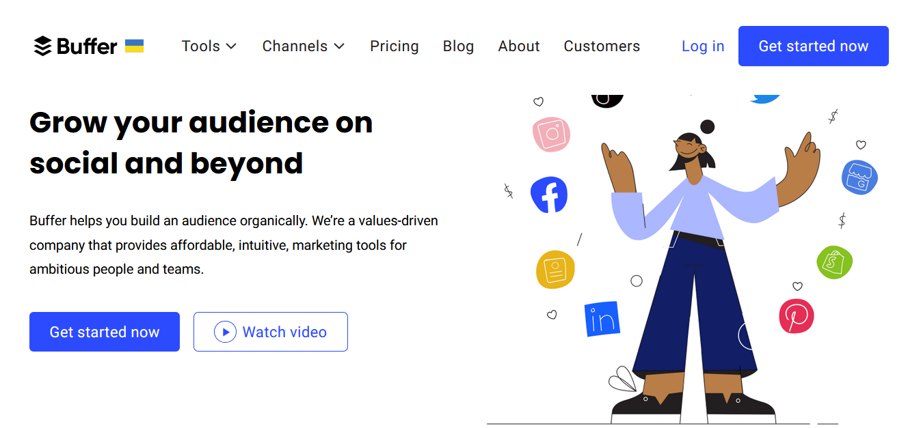Select the green Shopify icon
Image resolution: width=921 pixels, height=428 pixels.
pos(834,262)
